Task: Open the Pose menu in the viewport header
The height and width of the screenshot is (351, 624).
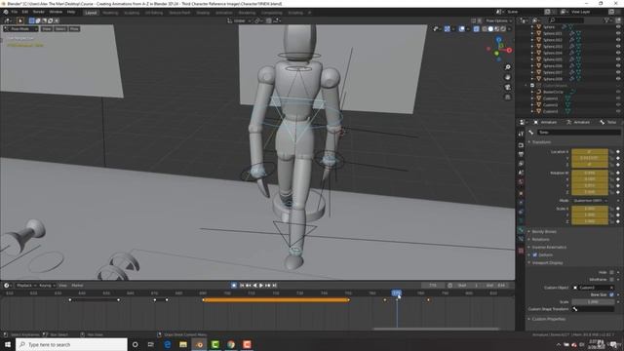Action: [x=74, y=29]
